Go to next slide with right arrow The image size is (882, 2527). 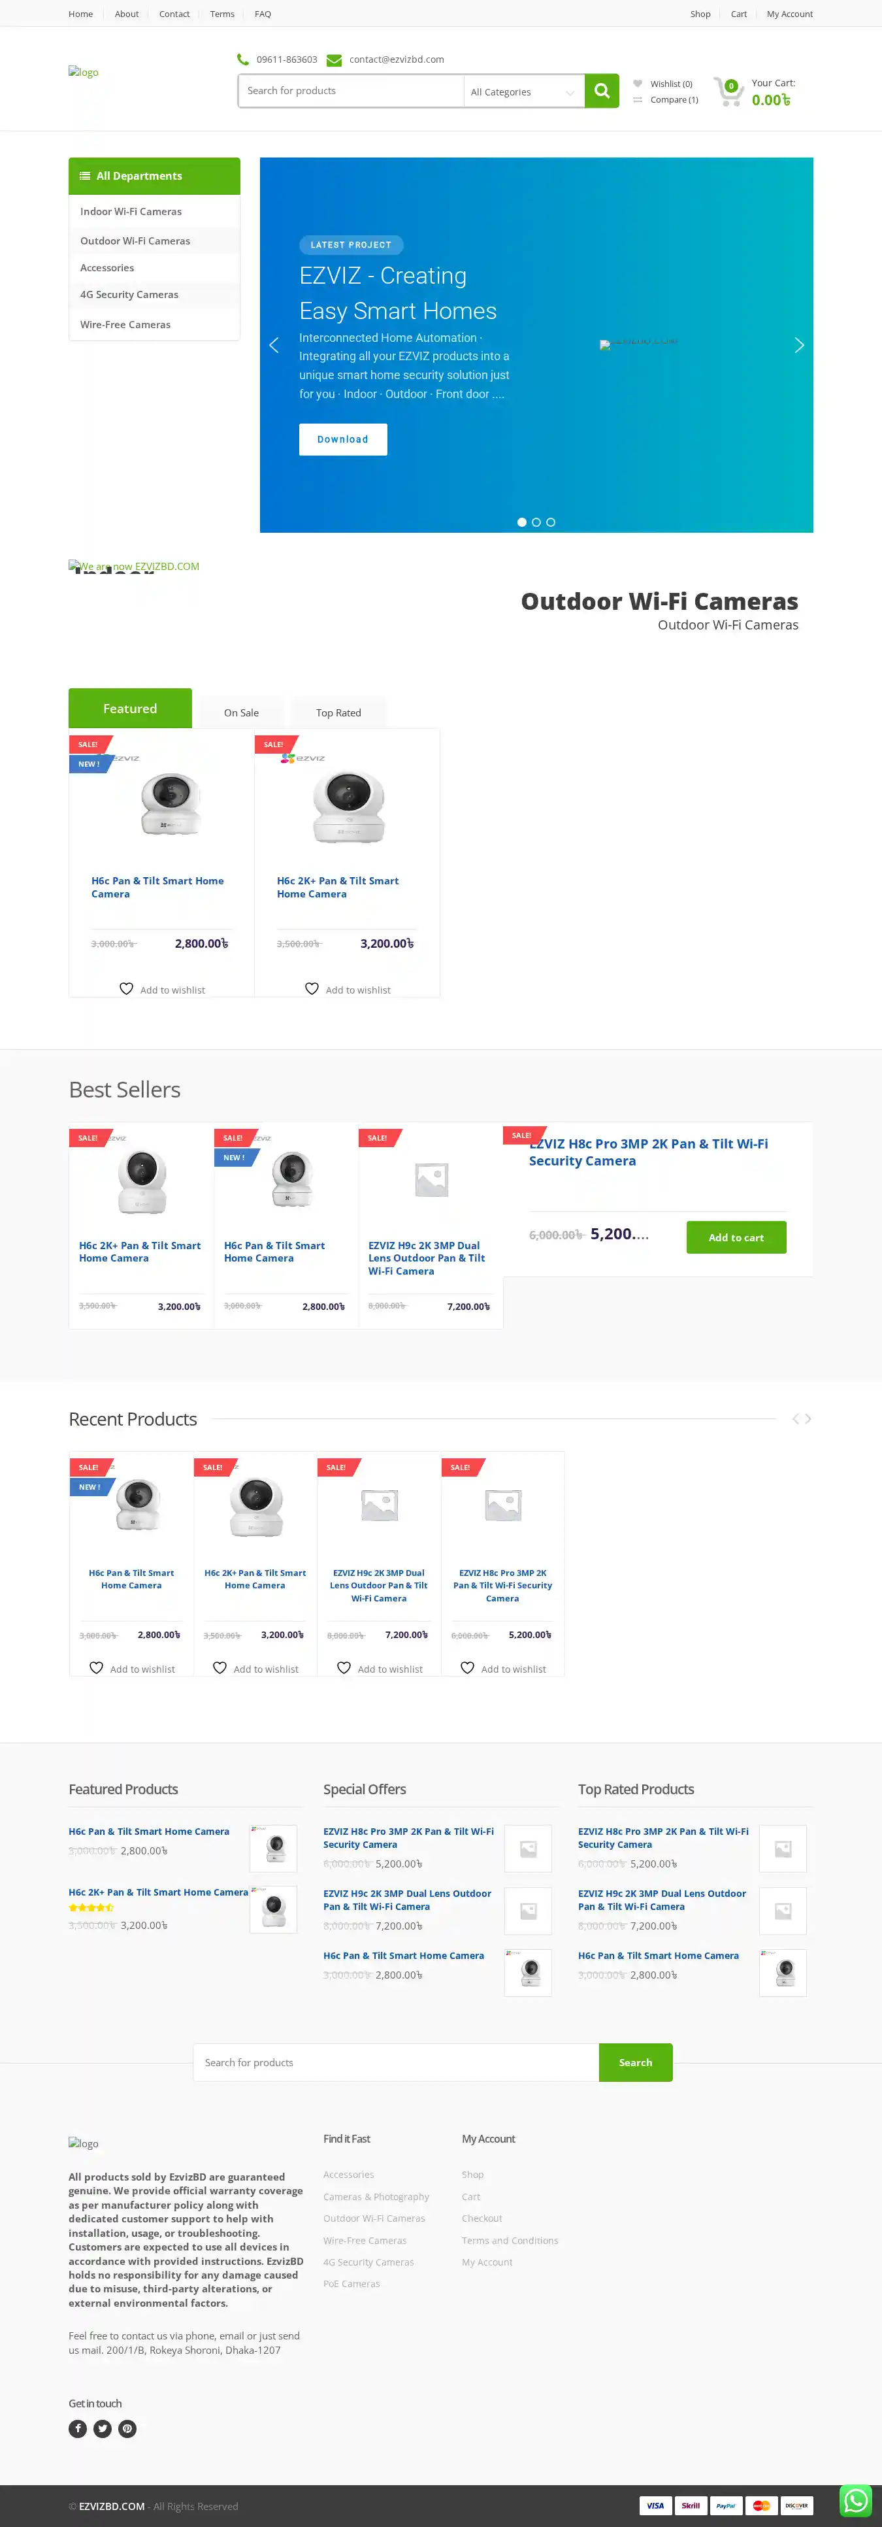pos(798,345)
